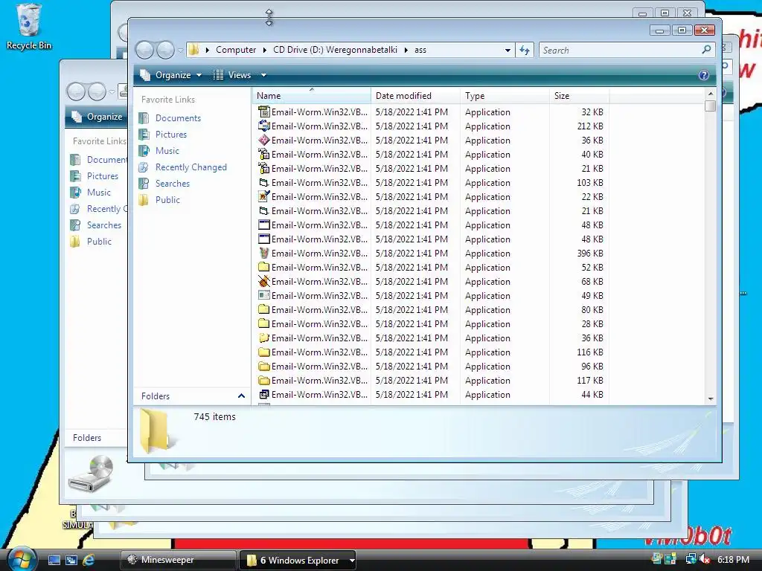The image size is (762, 571).
Task: Sort by the Date modified column header
Action: [x=415, y=96]
